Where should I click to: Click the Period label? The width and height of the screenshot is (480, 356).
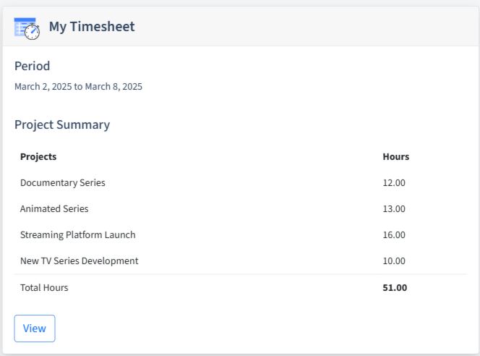pos(32,66)
